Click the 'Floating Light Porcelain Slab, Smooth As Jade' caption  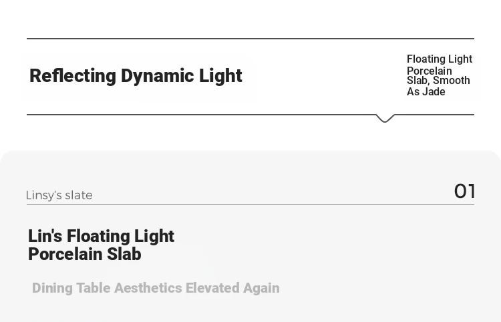pyautogui.click(x=440, y=75)
